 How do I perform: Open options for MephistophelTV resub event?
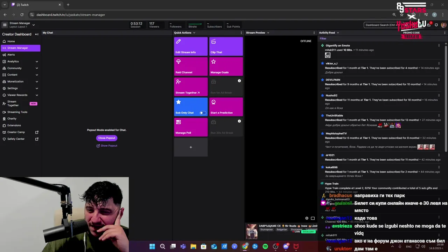[x=439, y=133]
